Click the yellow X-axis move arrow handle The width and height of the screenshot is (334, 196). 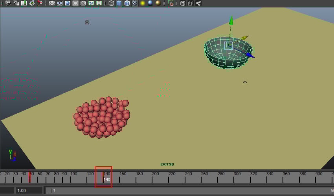point(245,38)
